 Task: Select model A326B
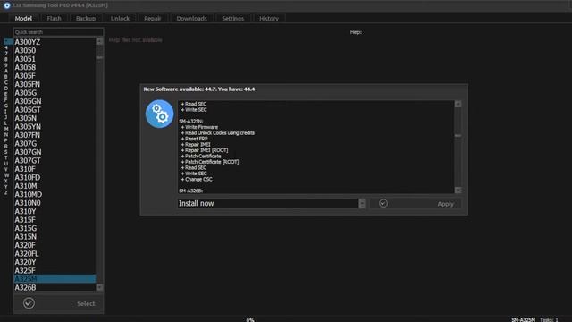[x=55, y=288]
